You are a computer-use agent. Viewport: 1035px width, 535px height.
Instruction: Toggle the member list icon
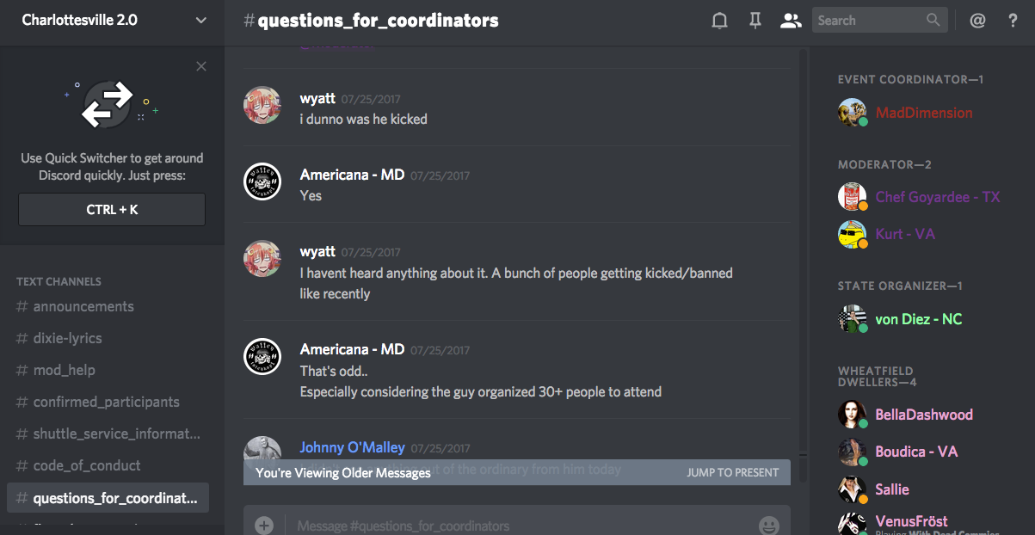pos(790,21)
